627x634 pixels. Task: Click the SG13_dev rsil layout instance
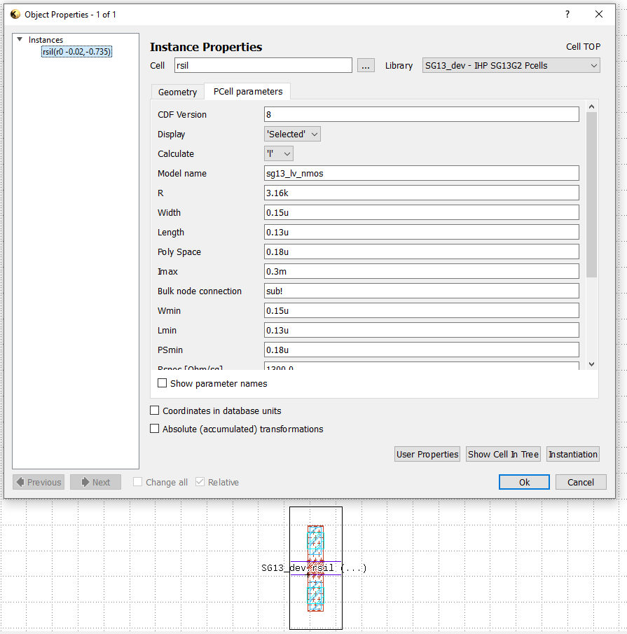click(x=316, y=567)
